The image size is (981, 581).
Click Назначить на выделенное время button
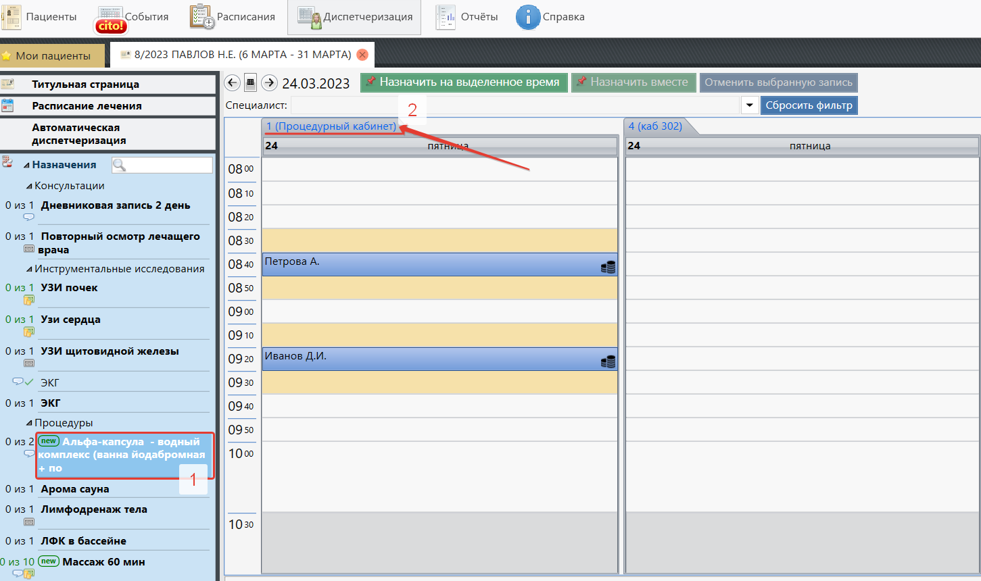[x=463, y=82]
